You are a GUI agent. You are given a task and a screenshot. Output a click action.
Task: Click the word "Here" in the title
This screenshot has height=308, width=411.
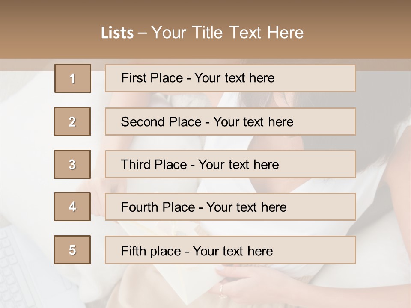point(285,33)
